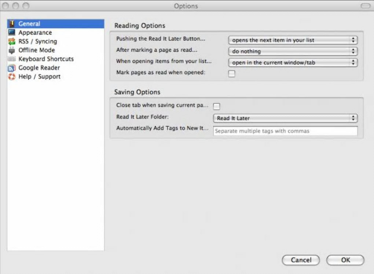This screenshot has width=374, height=274.
Task: Switch to the Appearance section label
Action: [x=35, y=33]
